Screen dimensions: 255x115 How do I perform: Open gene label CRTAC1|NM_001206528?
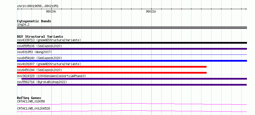[x=34, y=108]
